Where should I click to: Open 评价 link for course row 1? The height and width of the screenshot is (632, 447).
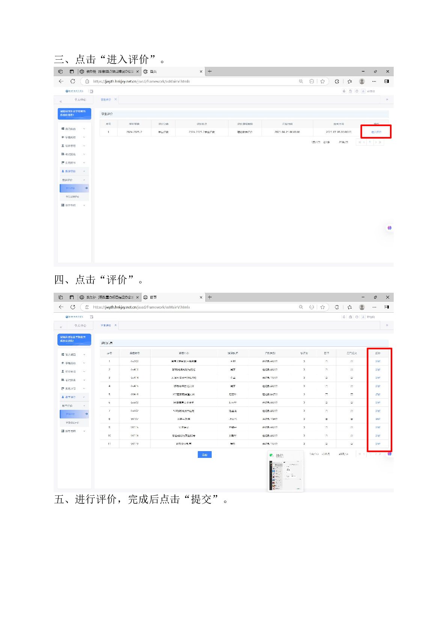point(378,361)
